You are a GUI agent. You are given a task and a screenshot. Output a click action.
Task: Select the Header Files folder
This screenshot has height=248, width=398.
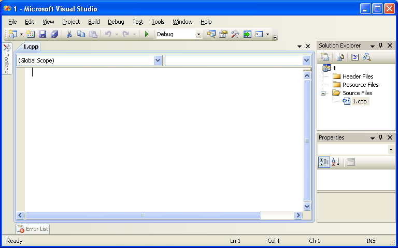tap(358, 76)
